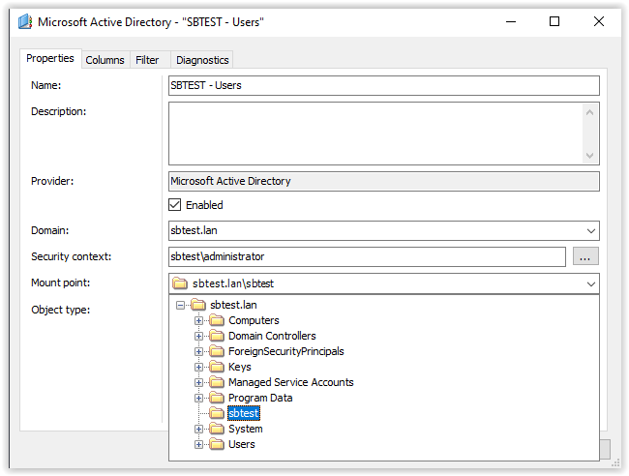Viewport: 629px width, 476px height.
Task: Select the Domain Controllers tree item
Action: click(272, 336)
